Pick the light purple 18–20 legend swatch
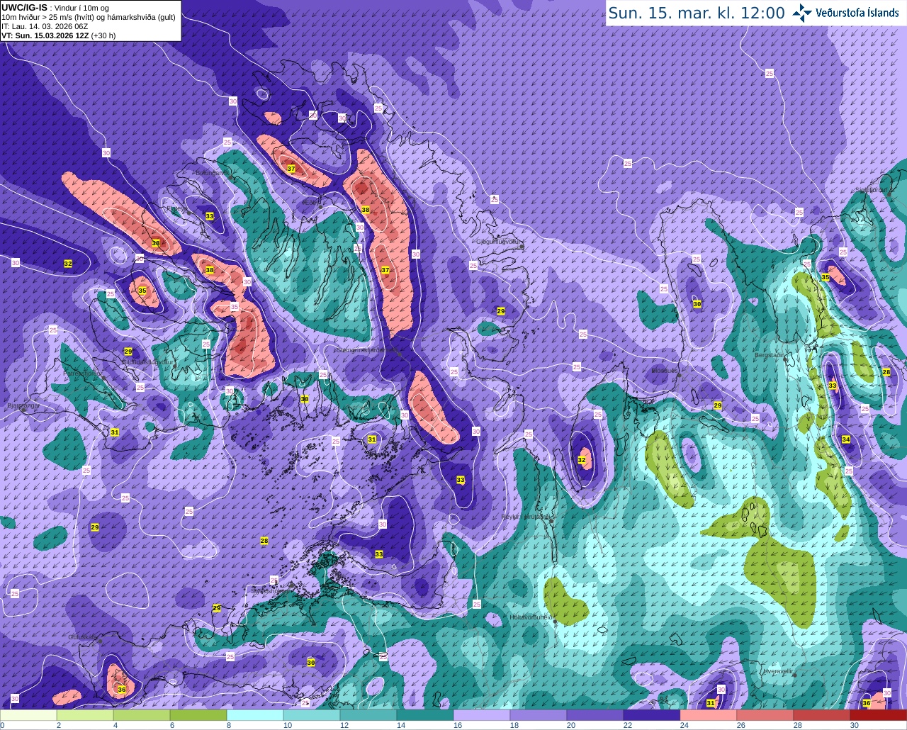907x730 pixels. (539, 716)
